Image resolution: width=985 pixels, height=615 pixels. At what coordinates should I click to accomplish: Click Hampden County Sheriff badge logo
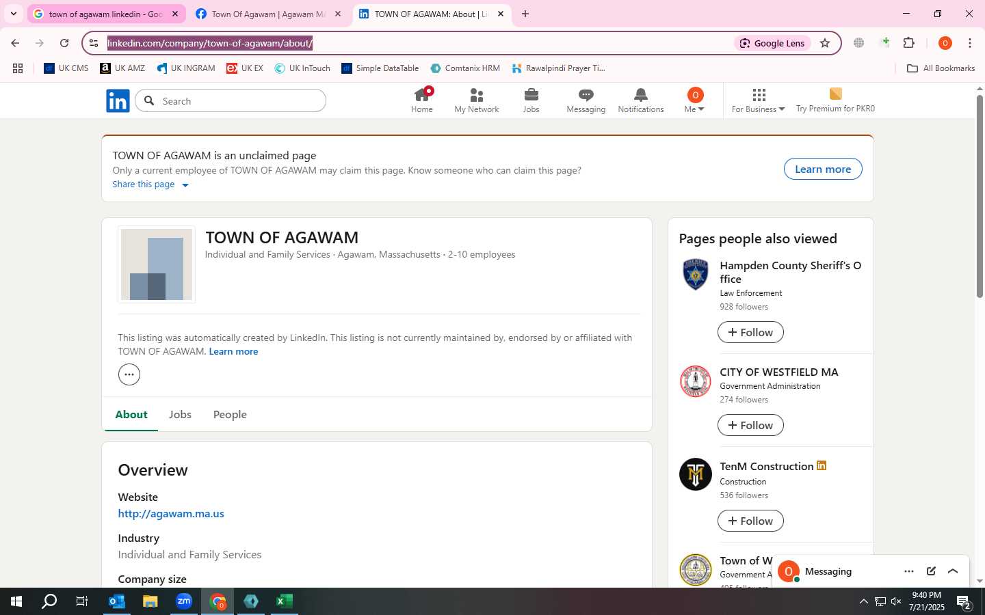point(696,275)
